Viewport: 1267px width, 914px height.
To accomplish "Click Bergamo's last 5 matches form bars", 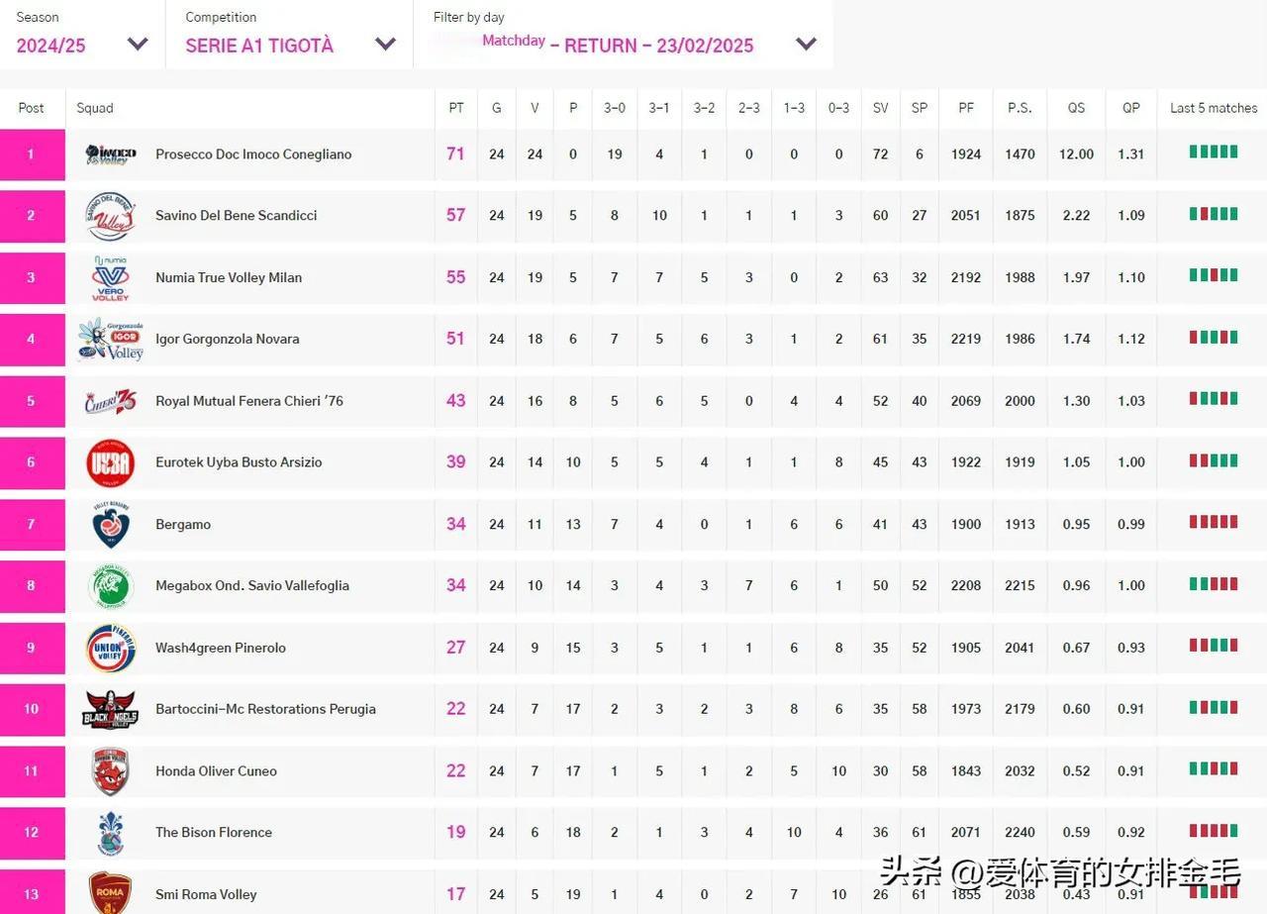I will pyautogui.click(x=1214, y=522).
